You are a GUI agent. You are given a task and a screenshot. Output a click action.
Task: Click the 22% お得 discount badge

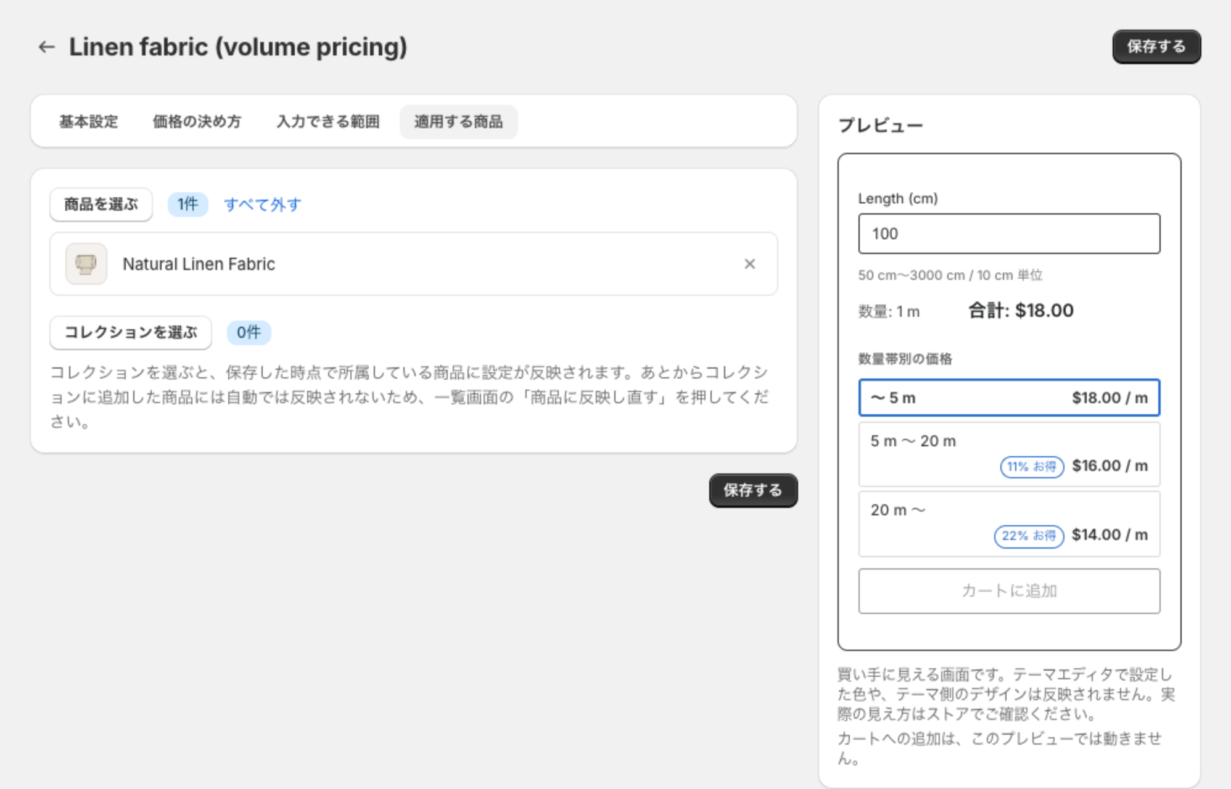1029,536
